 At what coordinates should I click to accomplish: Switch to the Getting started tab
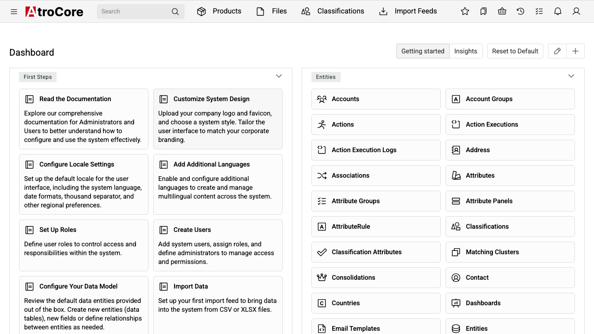pos(423,51)
